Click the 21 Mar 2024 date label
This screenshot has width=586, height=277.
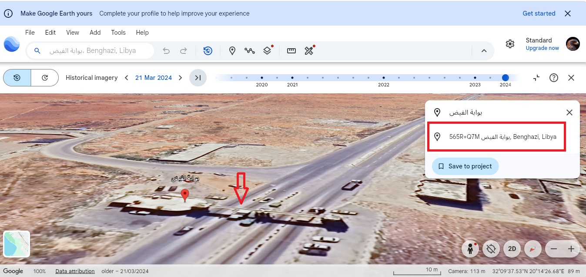click(x=154, y=78)
